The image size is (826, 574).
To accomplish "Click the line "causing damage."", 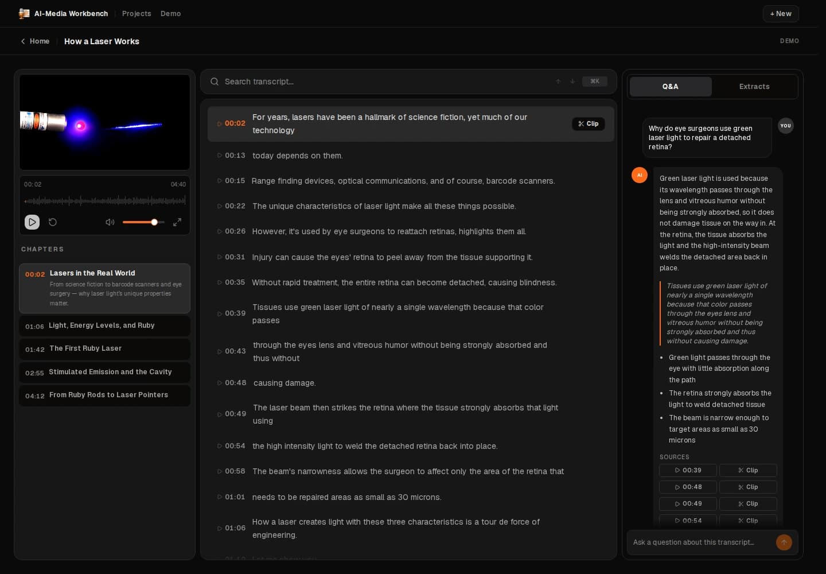I will click(x=285, y=383).
